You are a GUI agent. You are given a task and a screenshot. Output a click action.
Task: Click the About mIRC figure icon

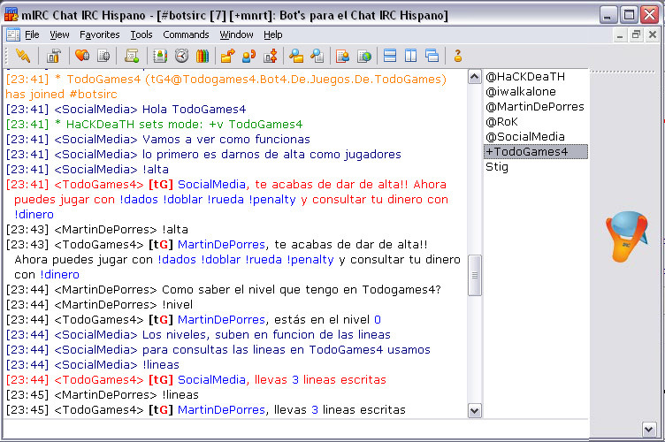457,56
